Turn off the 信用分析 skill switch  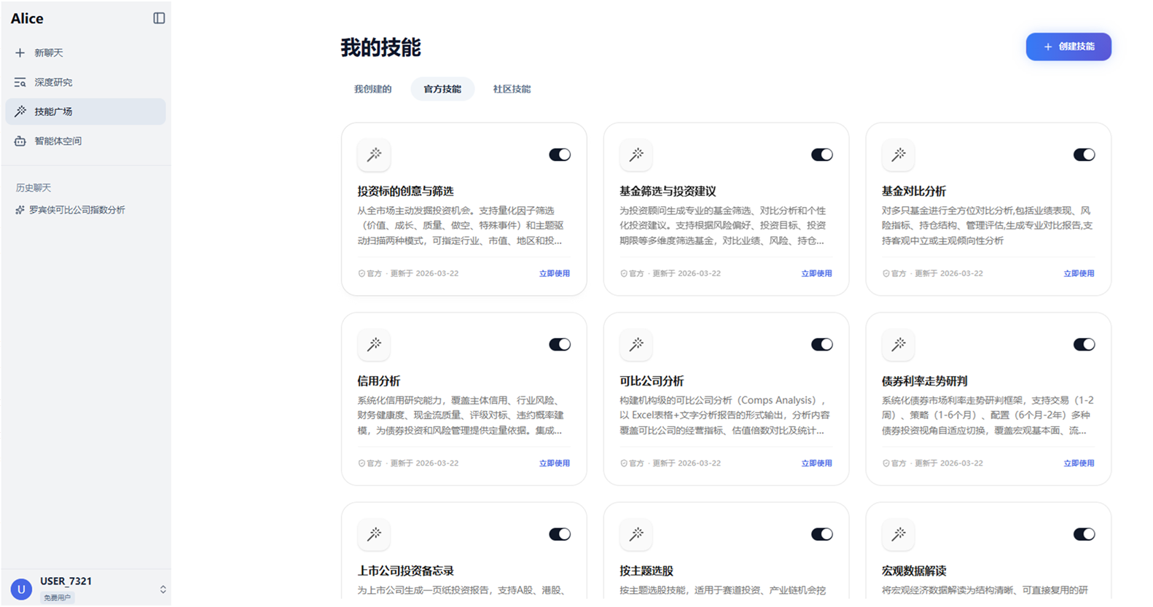560,345
